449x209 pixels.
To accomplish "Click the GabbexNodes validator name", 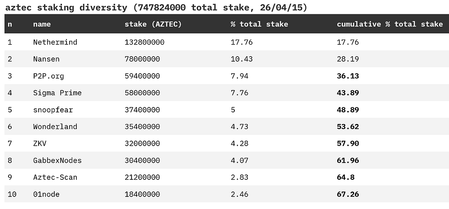I will pyautogui.click(x=57, y=160).
